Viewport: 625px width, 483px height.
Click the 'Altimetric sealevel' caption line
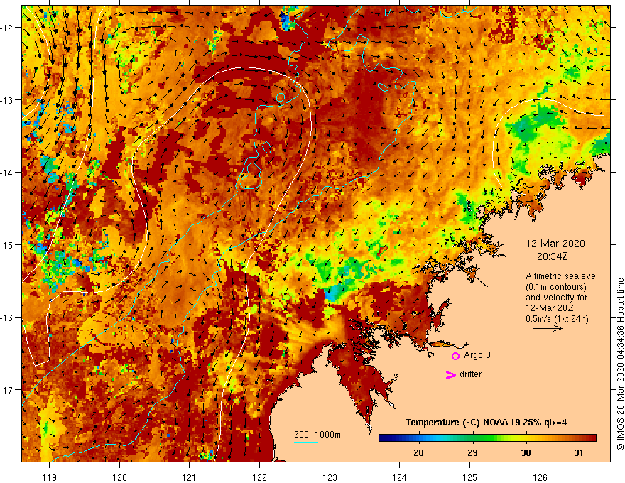562,276
